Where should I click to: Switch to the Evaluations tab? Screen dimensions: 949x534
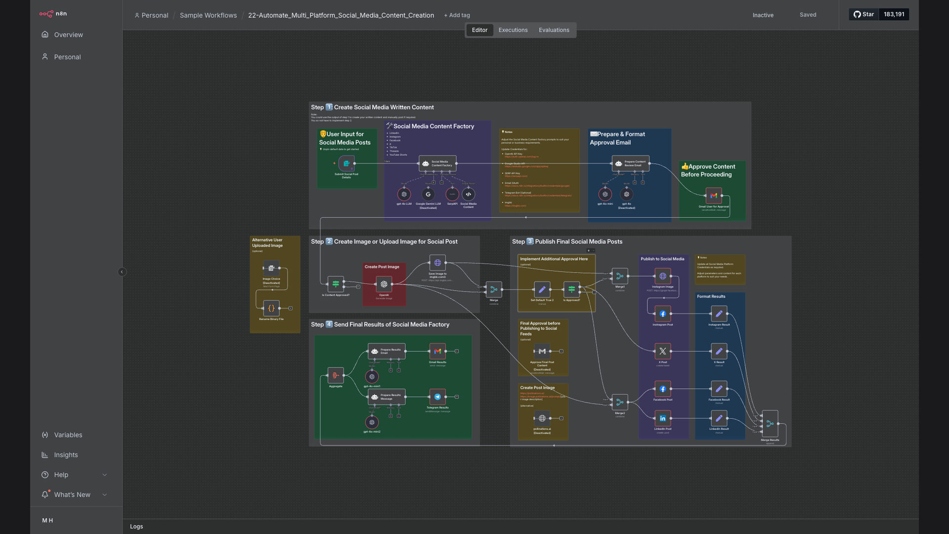coord(554,30)
